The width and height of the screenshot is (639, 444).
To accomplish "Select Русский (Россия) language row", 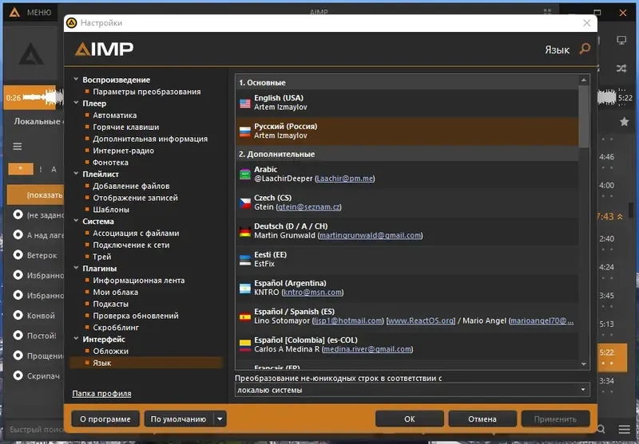I will point(407,131).
